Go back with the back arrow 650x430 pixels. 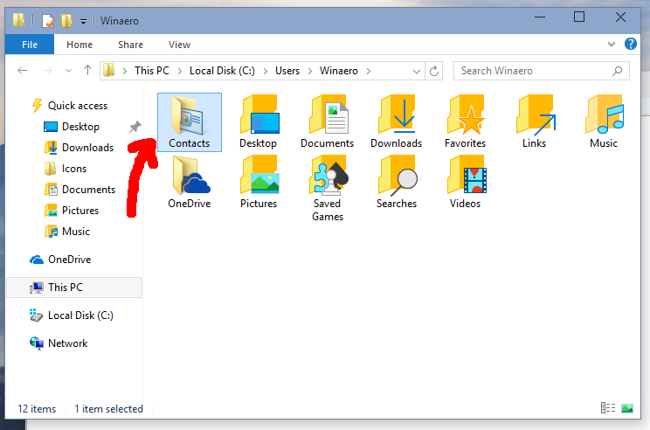coord(23,71)
